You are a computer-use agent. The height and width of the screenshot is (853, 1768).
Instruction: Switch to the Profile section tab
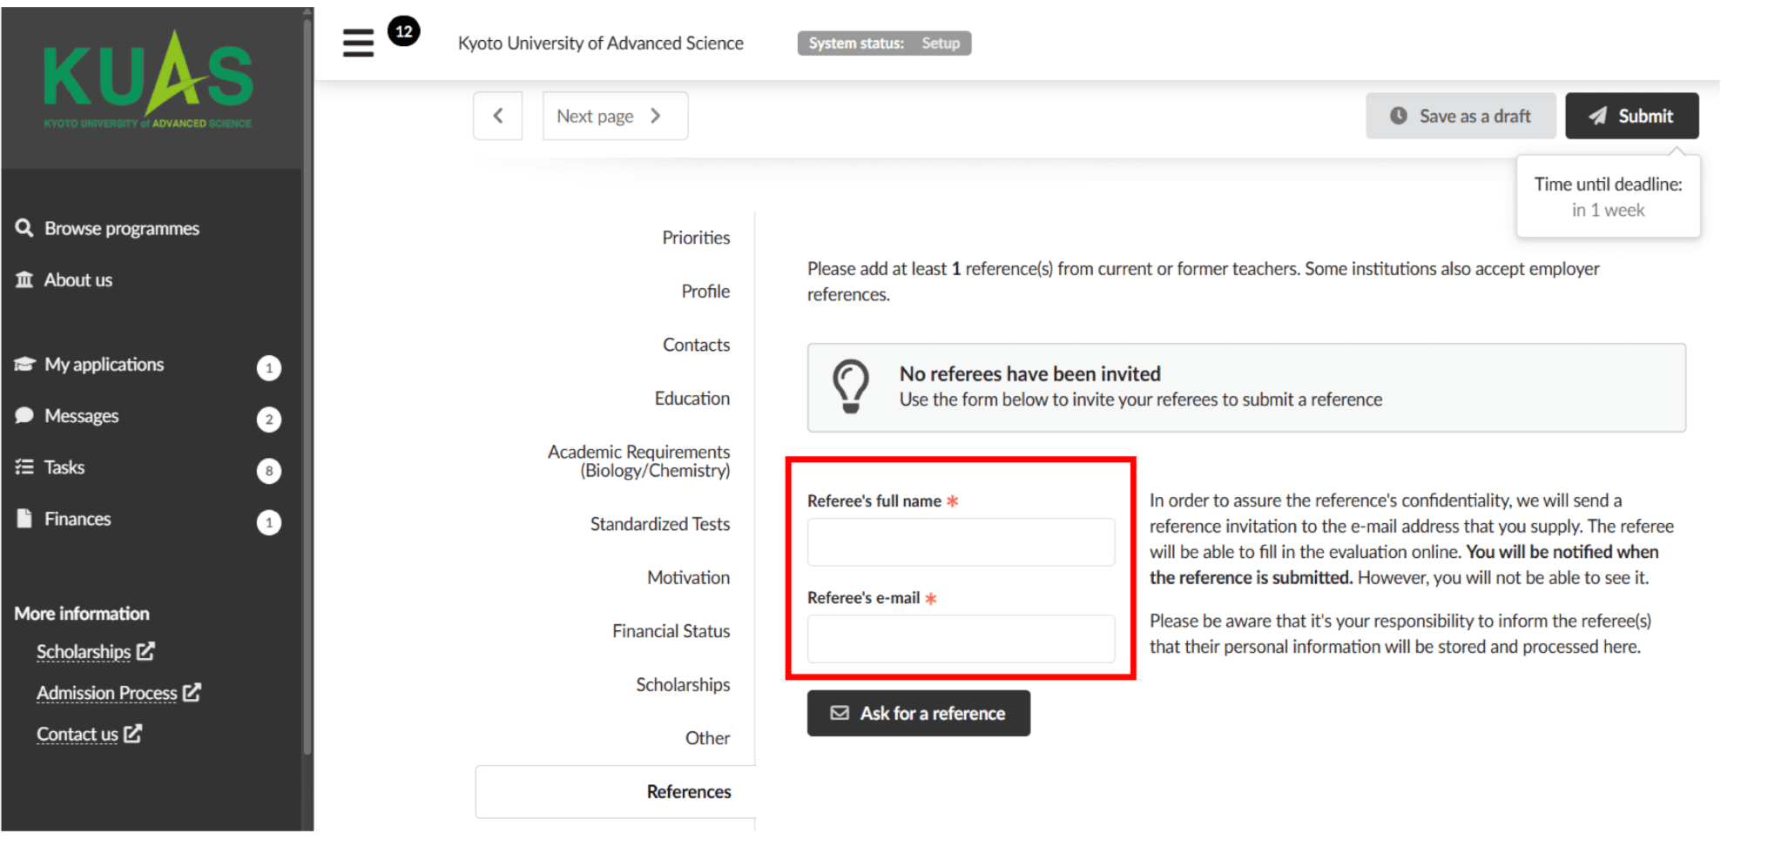click(705, 291)
